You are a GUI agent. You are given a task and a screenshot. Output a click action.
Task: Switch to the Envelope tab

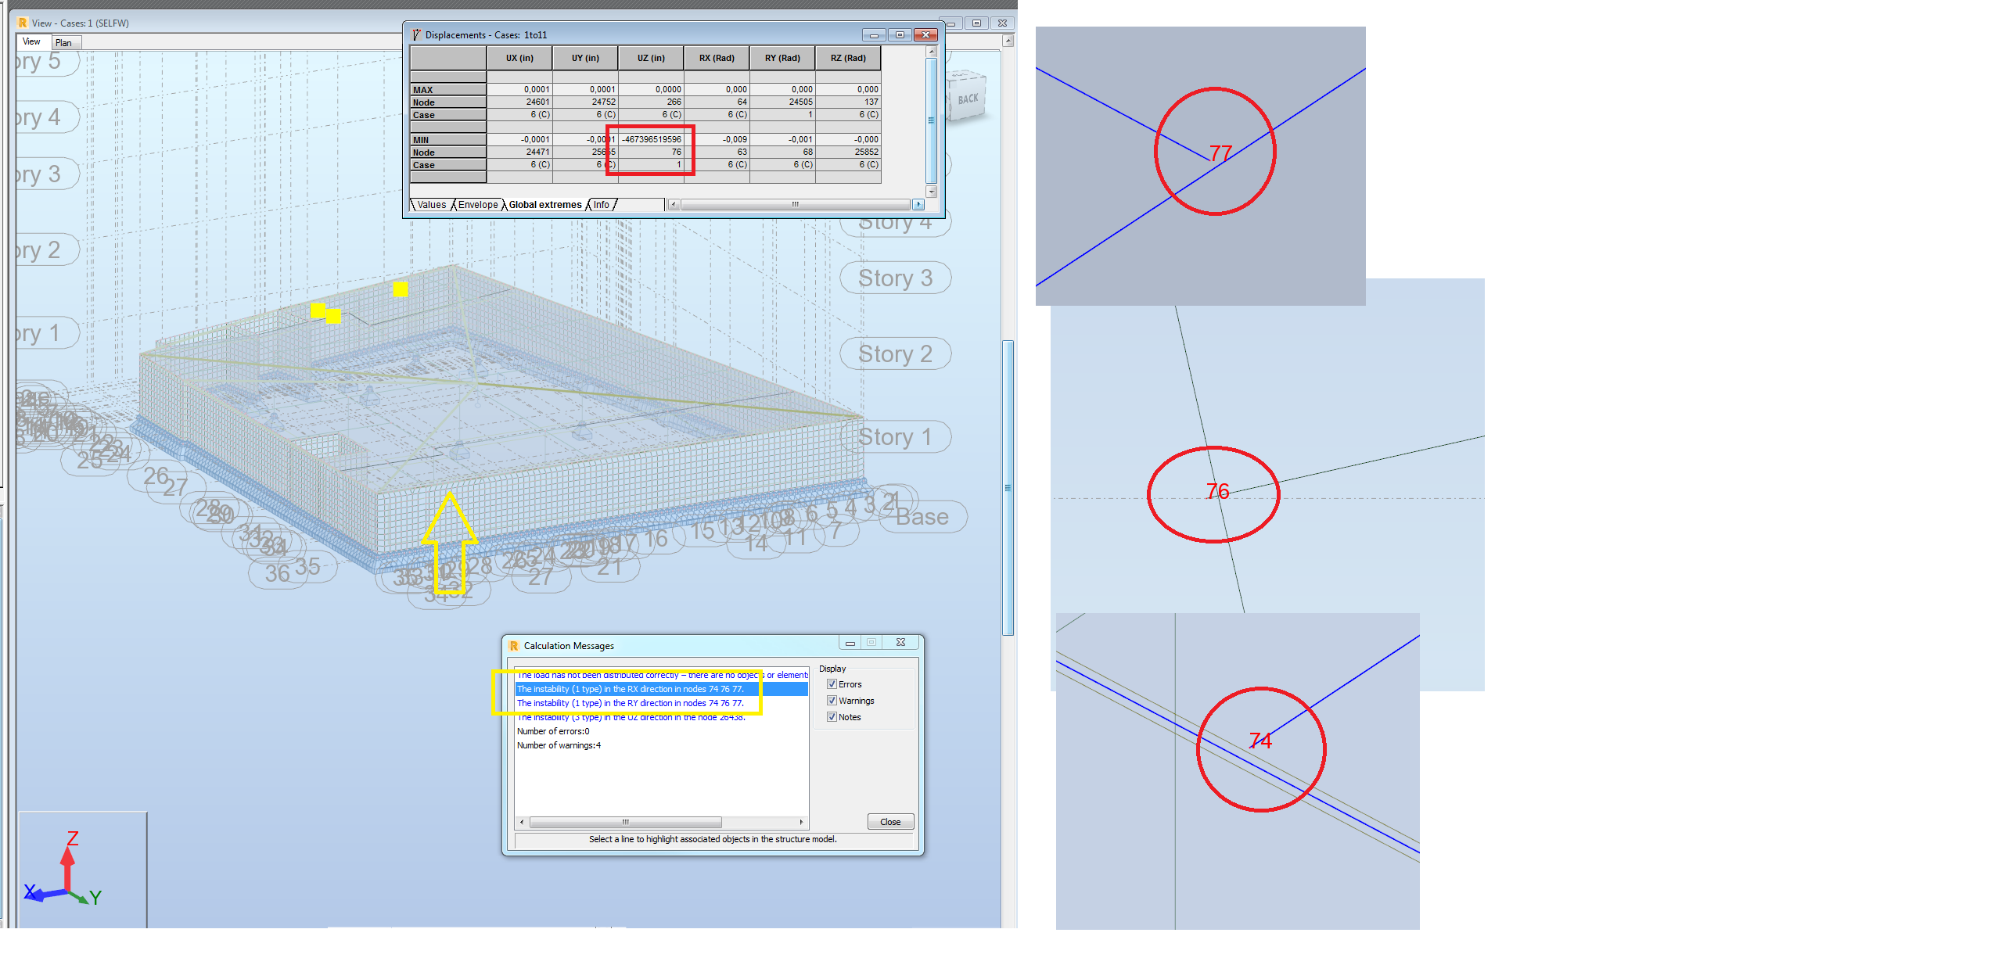pos(478,205)
